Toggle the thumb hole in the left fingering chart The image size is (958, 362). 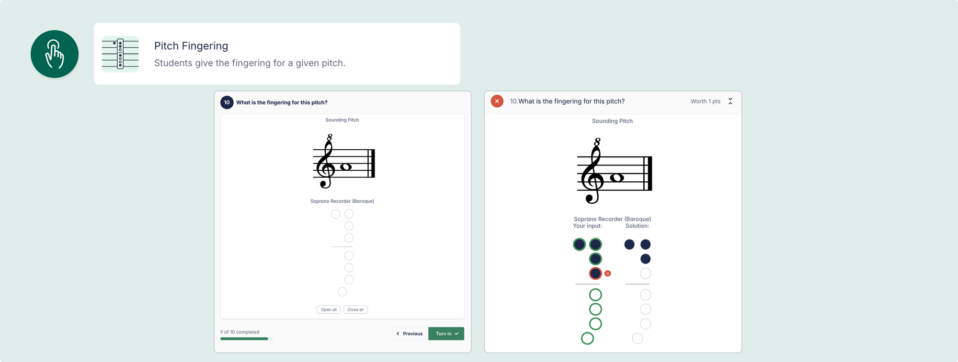336,214
